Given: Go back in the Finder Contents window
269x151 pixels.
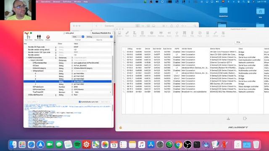Looking at the screenshot, I should pyautogui.click(x=96, y=26).
